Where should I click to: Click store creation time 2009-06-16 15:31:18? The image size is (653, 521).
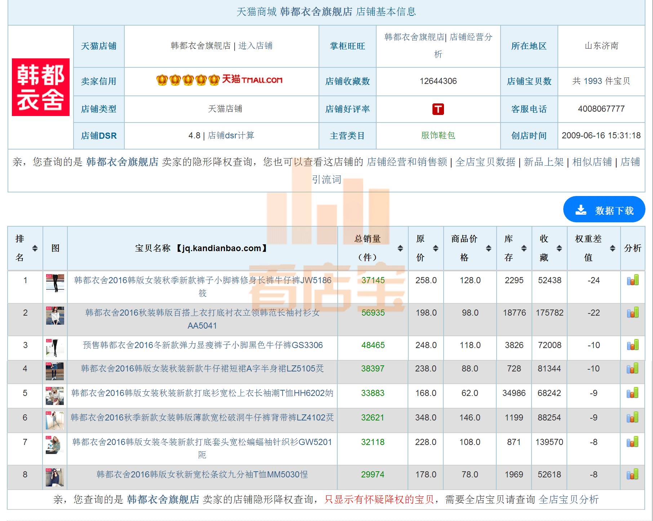point(601,135)
